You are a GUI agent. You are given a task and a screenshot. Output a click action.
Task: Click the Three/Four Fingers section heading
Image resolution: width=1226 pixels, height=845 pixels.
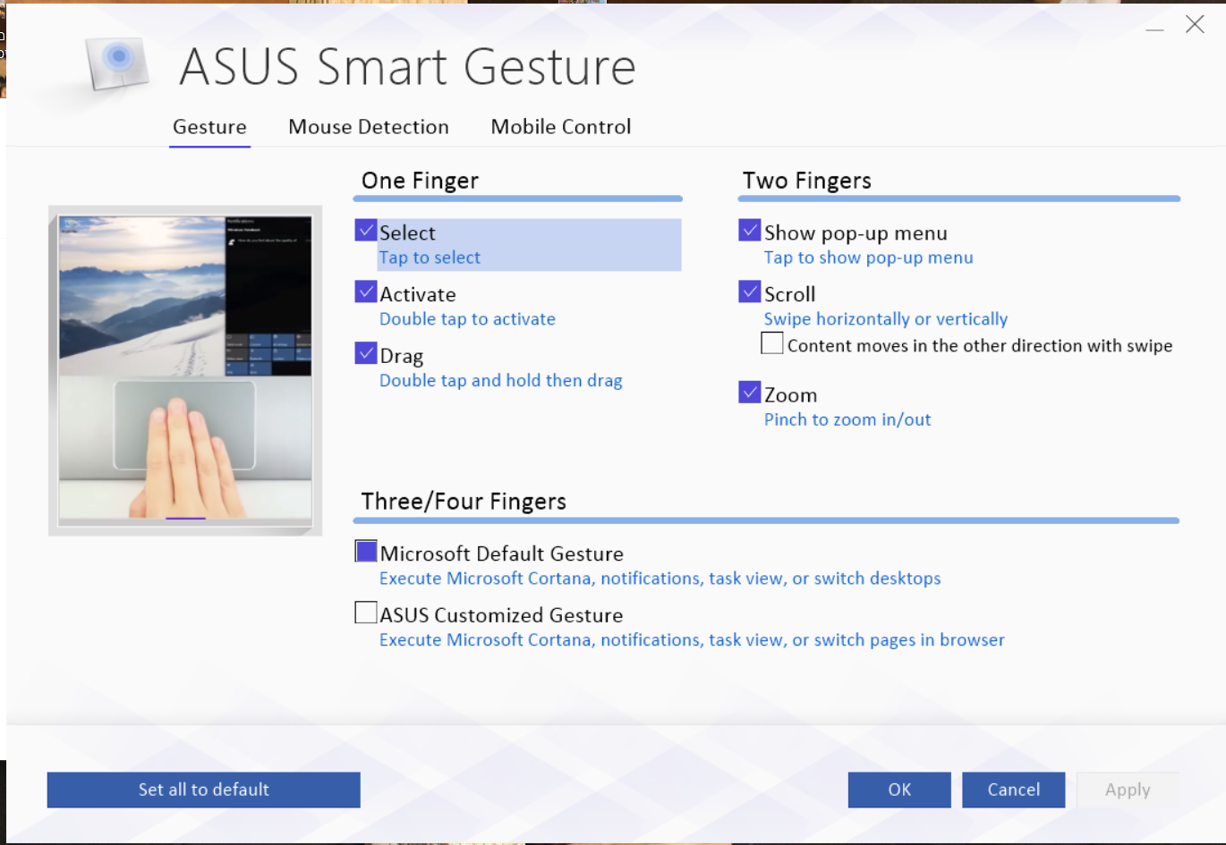(464, 502)
